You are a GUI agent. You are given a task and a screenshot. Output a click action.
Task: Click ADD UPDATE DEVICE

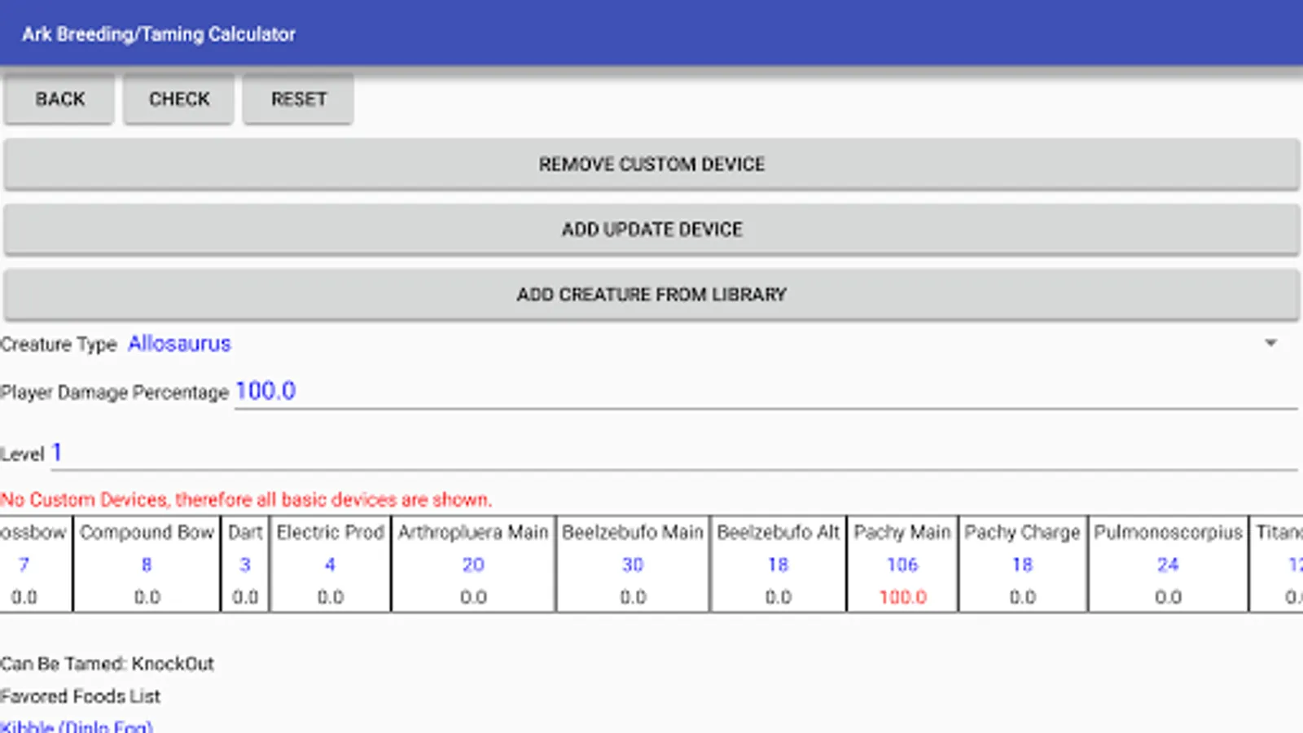(651, 230)
